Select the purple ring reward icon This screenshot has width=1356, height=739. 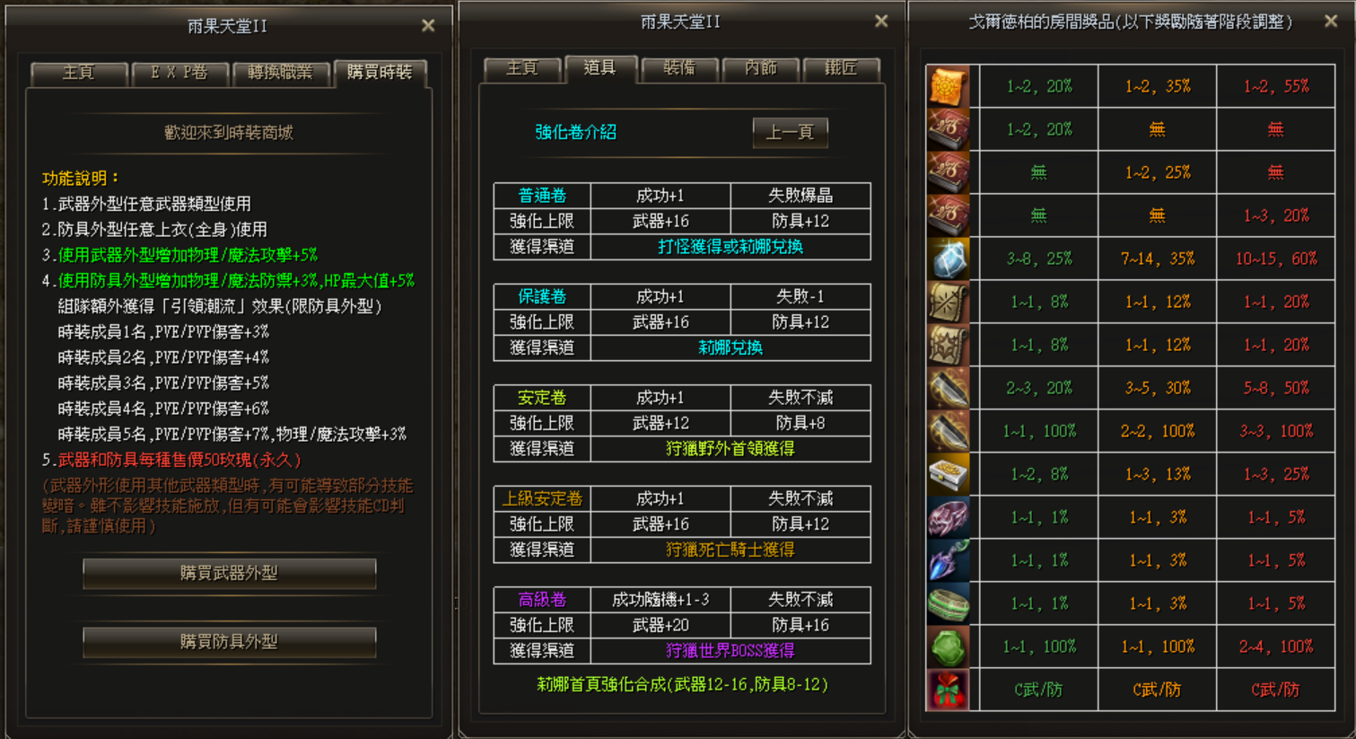pyautogui.click(x=948, y=518)
